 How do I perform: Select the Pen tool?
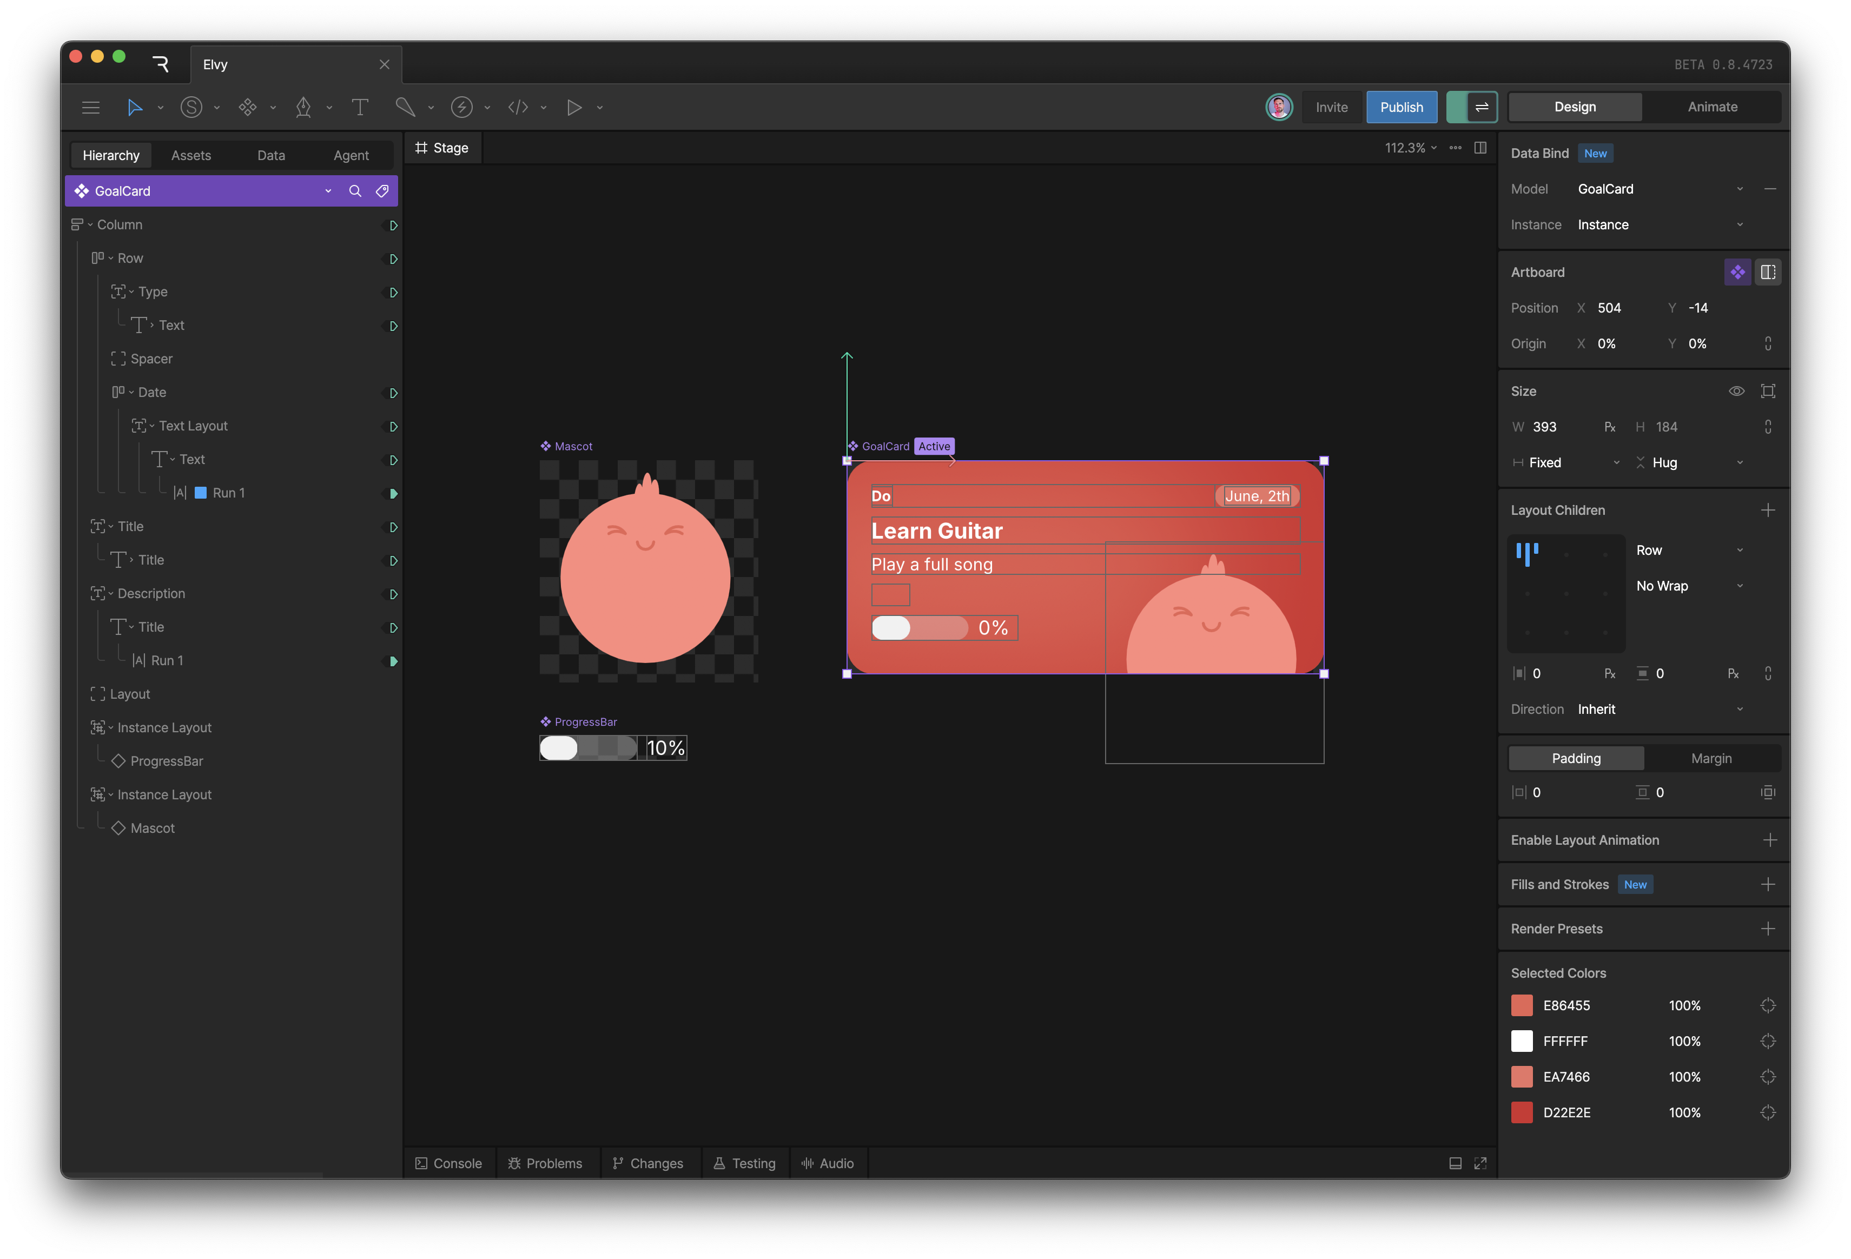tap(303, 108)
